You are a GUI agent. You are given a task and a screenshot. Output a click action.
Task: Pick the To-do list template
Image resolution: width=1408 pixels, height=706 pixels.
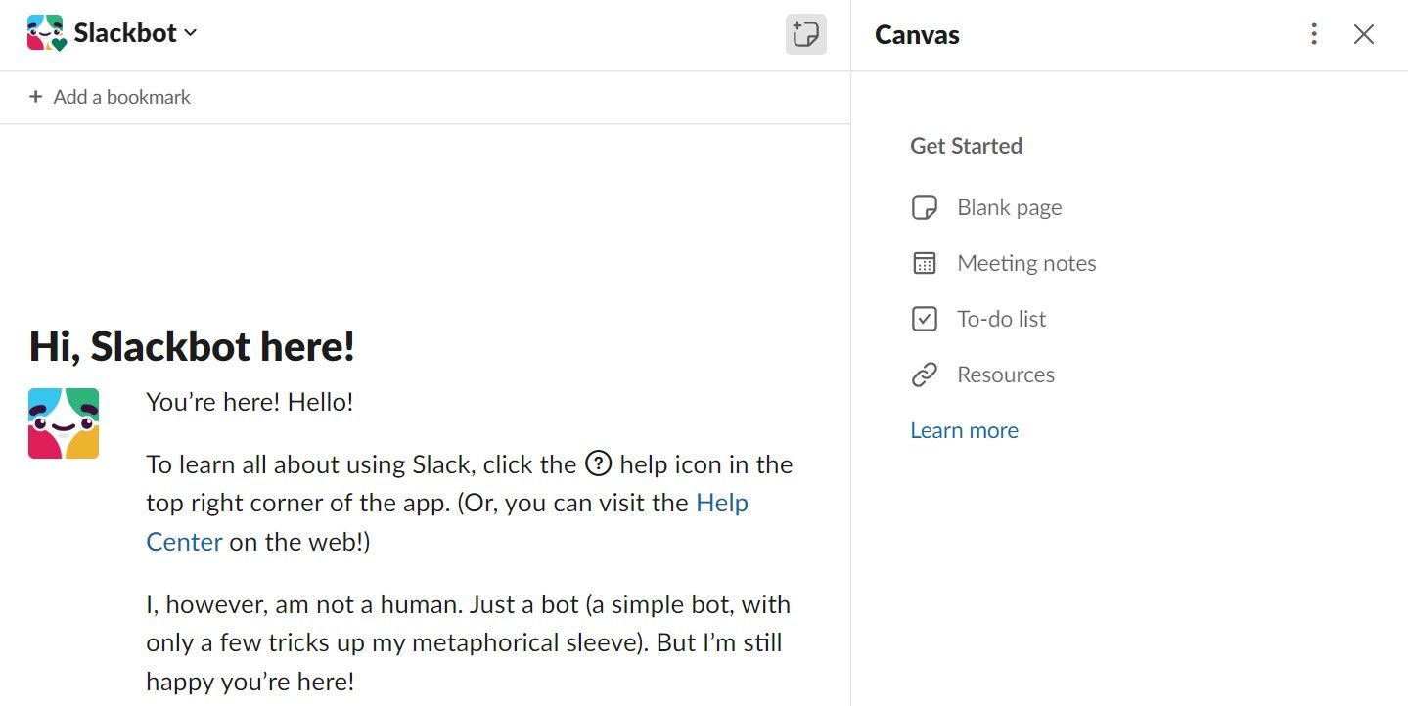(x=1001, y=319)
